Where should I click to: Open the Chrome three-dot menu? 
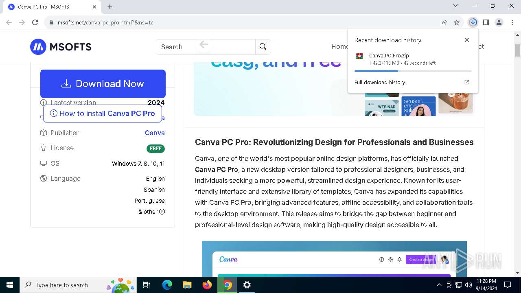(512, 22)
